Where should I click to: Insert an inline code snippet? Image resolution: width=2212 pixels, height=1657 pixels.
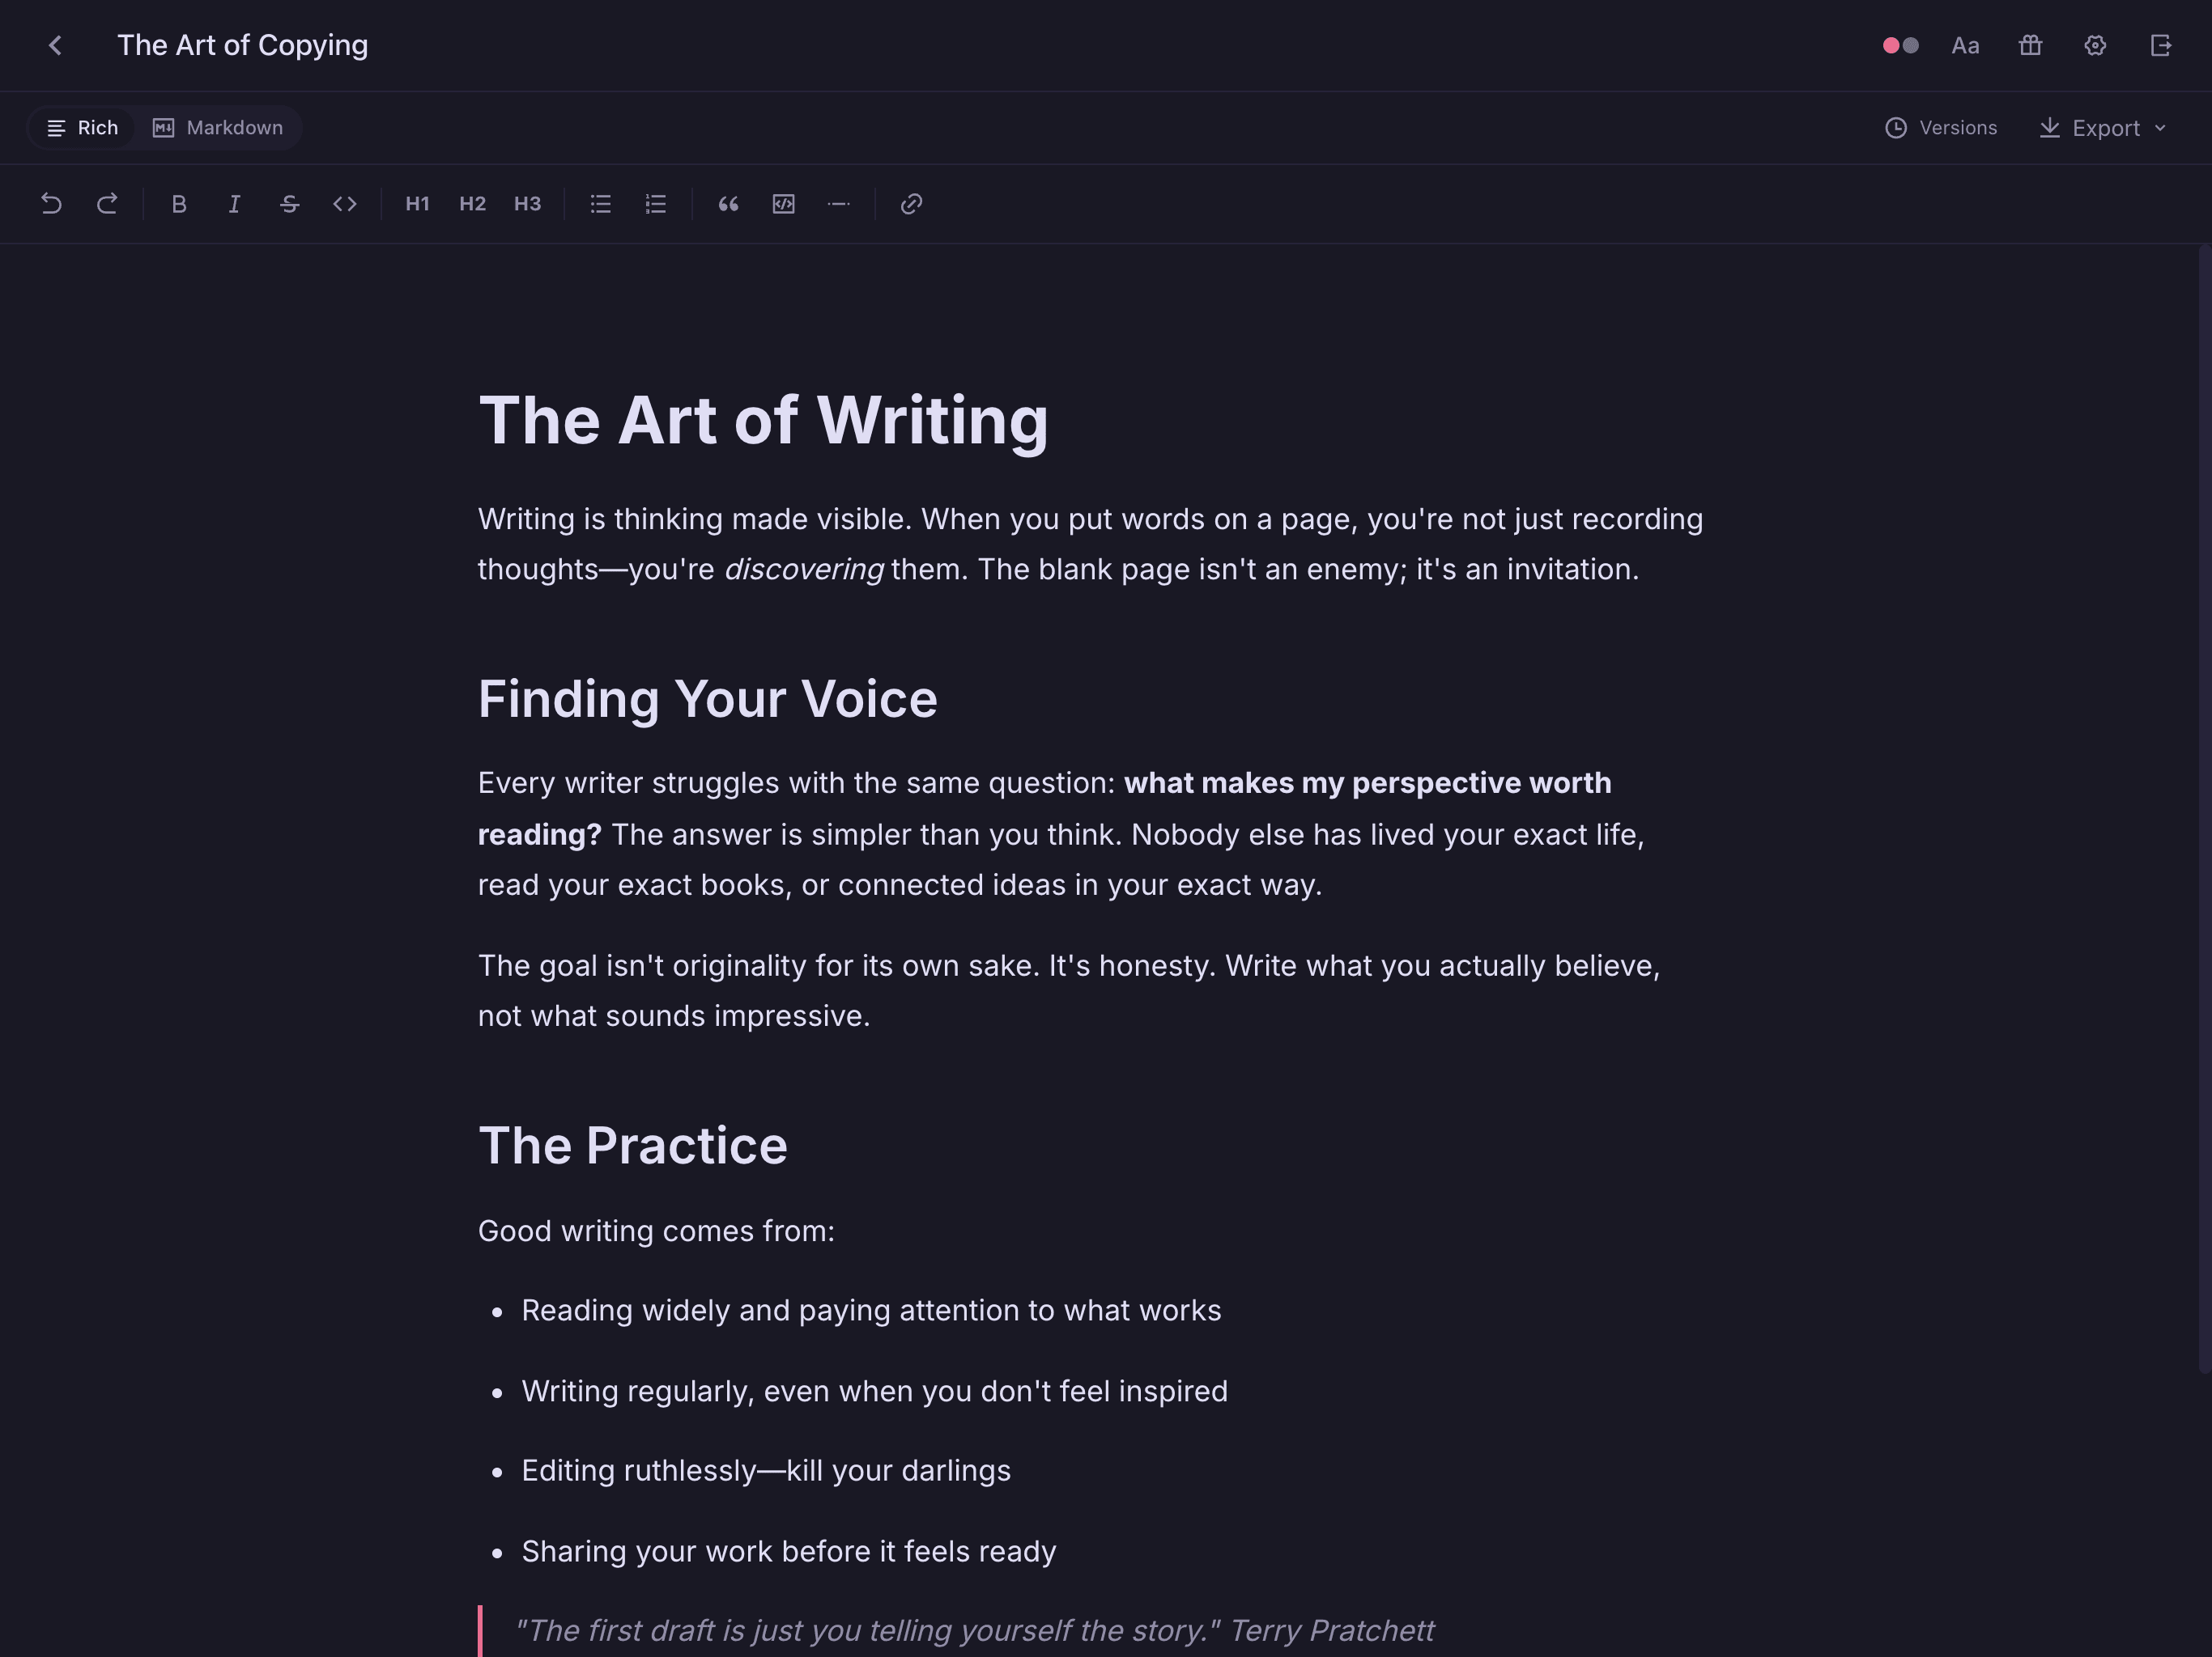coord(345,204)
